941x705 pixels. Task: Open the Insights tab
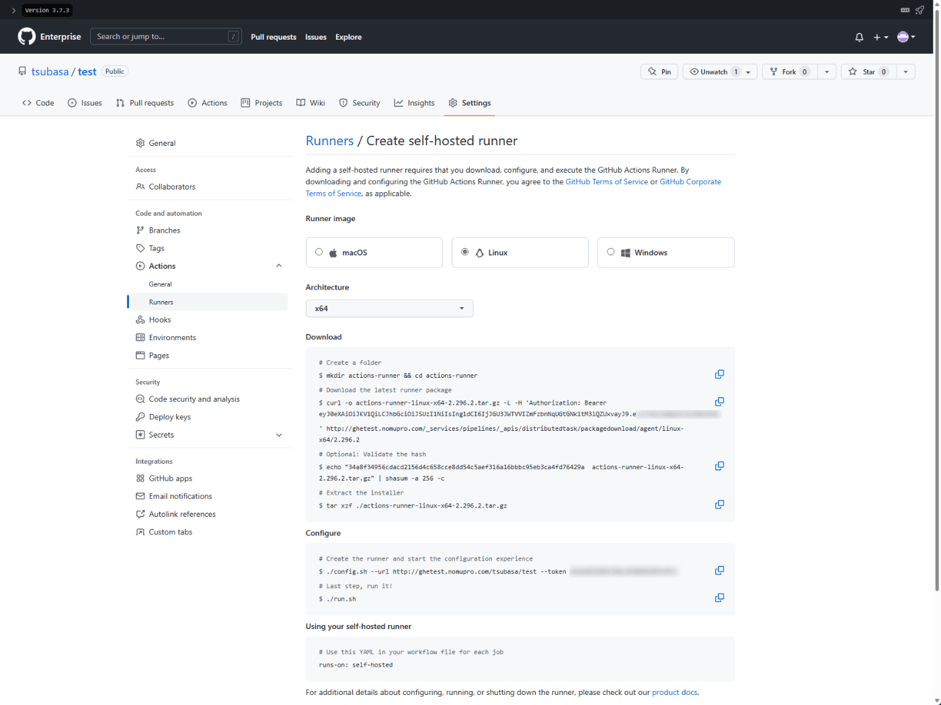pyautogui.click(x=415, y=103)
